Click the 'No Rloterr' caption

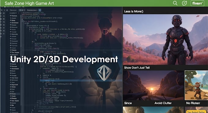tap(193, 103)
